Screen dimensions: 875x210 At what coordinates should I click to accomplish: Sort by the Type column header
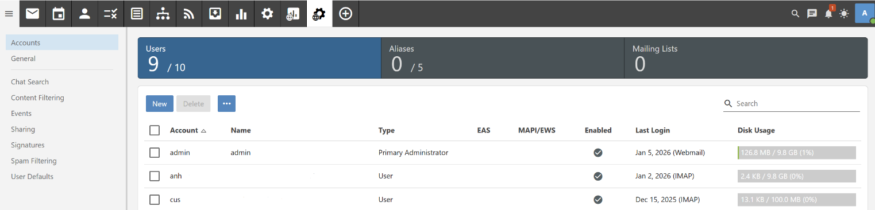(387, 130)
